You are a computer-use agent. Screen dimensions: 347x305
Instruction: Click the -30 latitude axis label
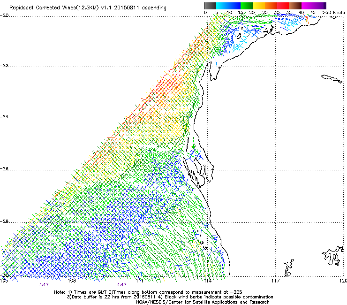[4, 275]
